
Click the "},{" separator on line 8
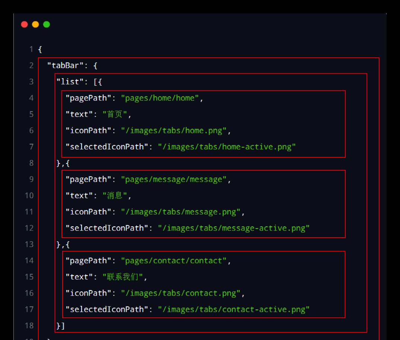click(63, 163)
